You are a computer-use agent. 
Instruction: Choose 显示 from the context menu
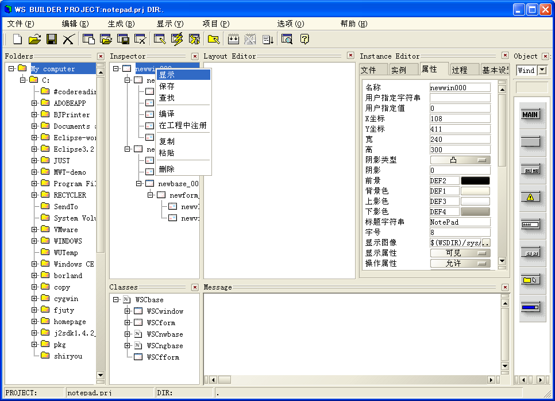(x=183, y=75)
